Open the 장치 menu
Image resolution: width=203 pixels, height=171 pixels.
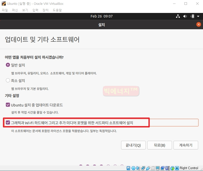click(46, 10)
